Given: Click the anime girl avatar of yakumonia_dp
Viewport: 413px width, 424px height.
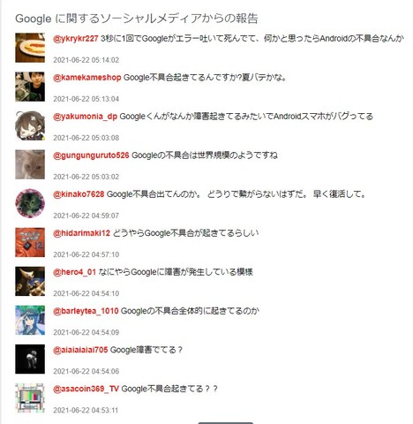Looking at the screenshot, I should pyautogui.click(x=30, y=125).
